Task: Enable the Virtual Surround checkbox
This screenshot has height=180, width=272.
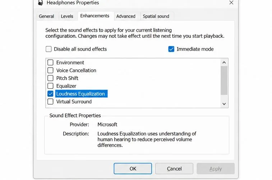Action: tap(50, 101)
